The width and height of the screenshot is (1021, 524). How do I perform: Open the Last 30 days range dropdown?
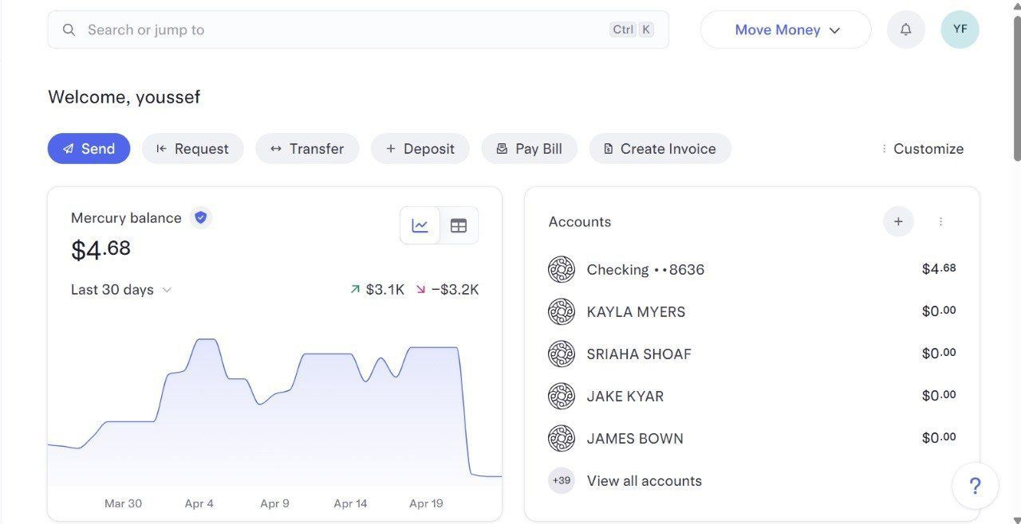(x=121, y=290)
